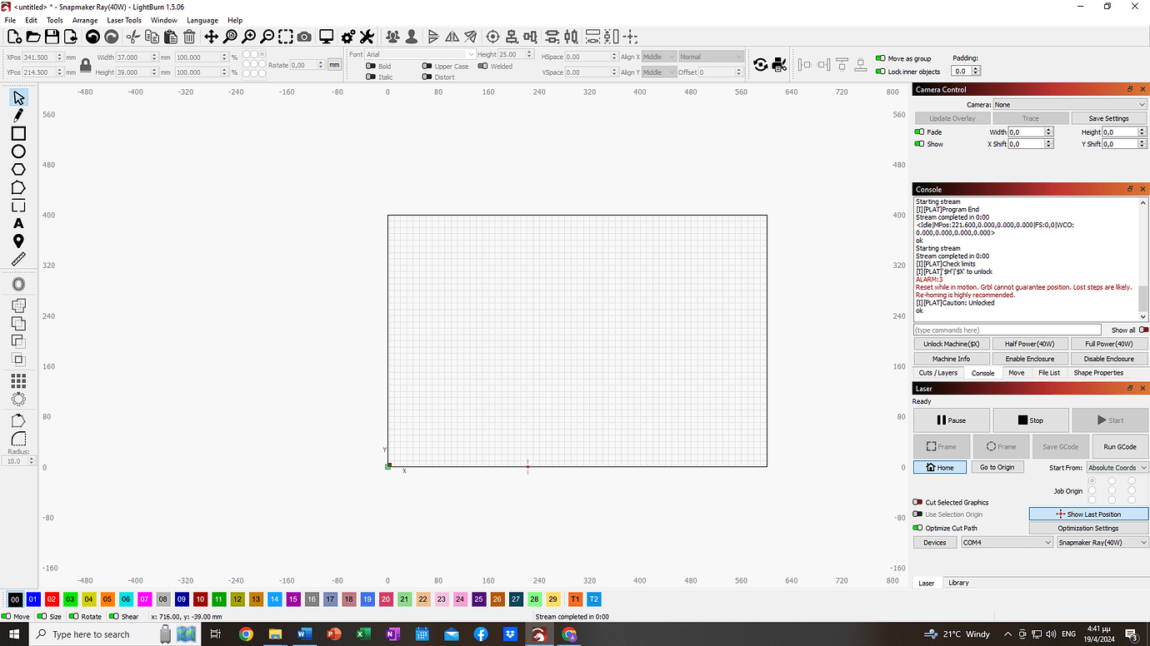Image resolution: width=1150 pixels, height=646 pixels.
Task: Undo the last action
Action: point(92,37)
